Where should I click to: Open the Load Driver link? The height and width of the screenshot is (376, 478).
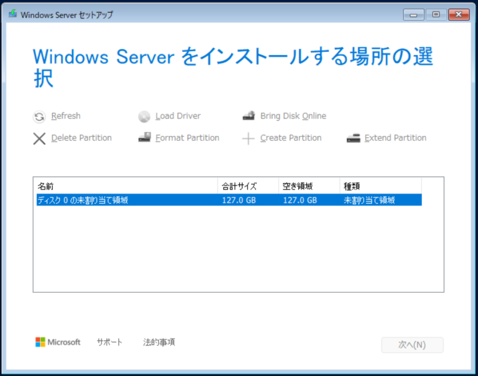tap(178, 116)
